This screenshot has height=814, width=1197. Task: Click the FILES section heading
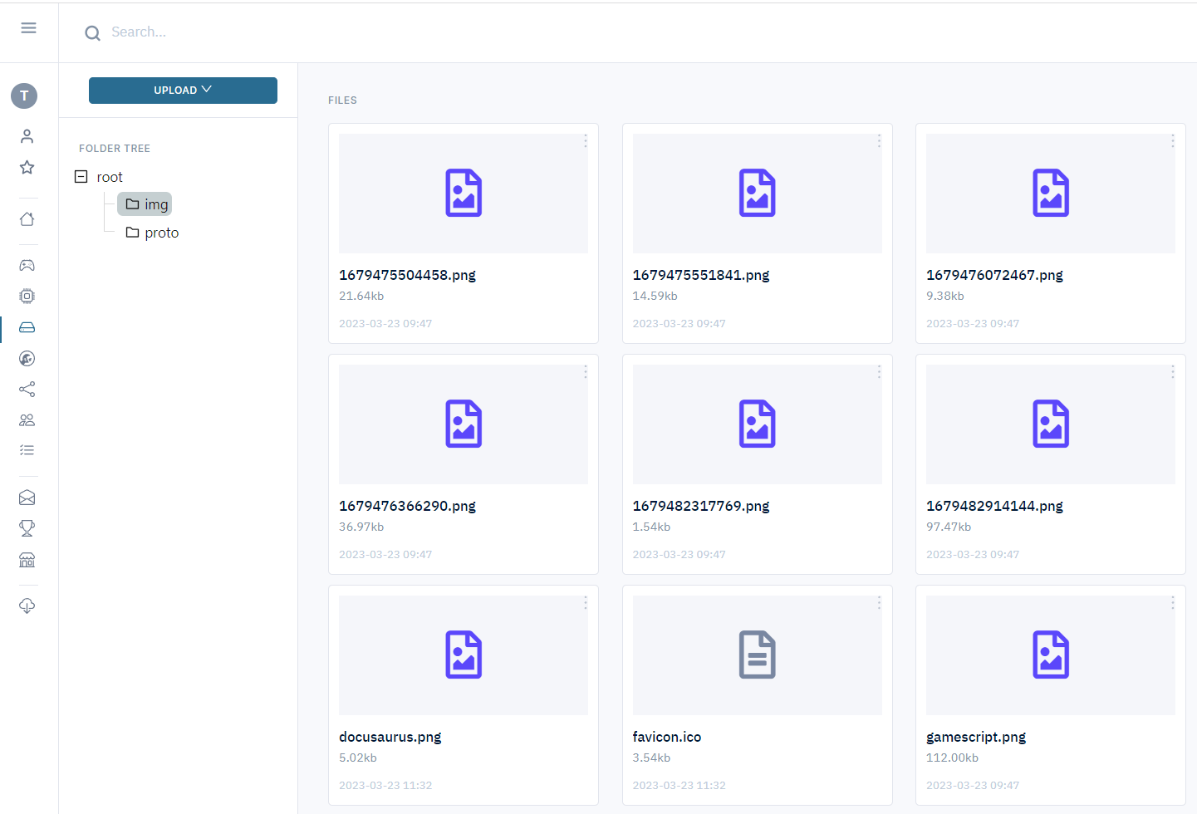342,101
